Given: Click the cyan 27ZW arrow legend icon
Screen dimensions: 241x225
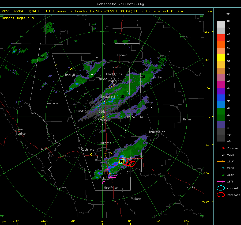Looking at the screenshot, I should (221, 168).
